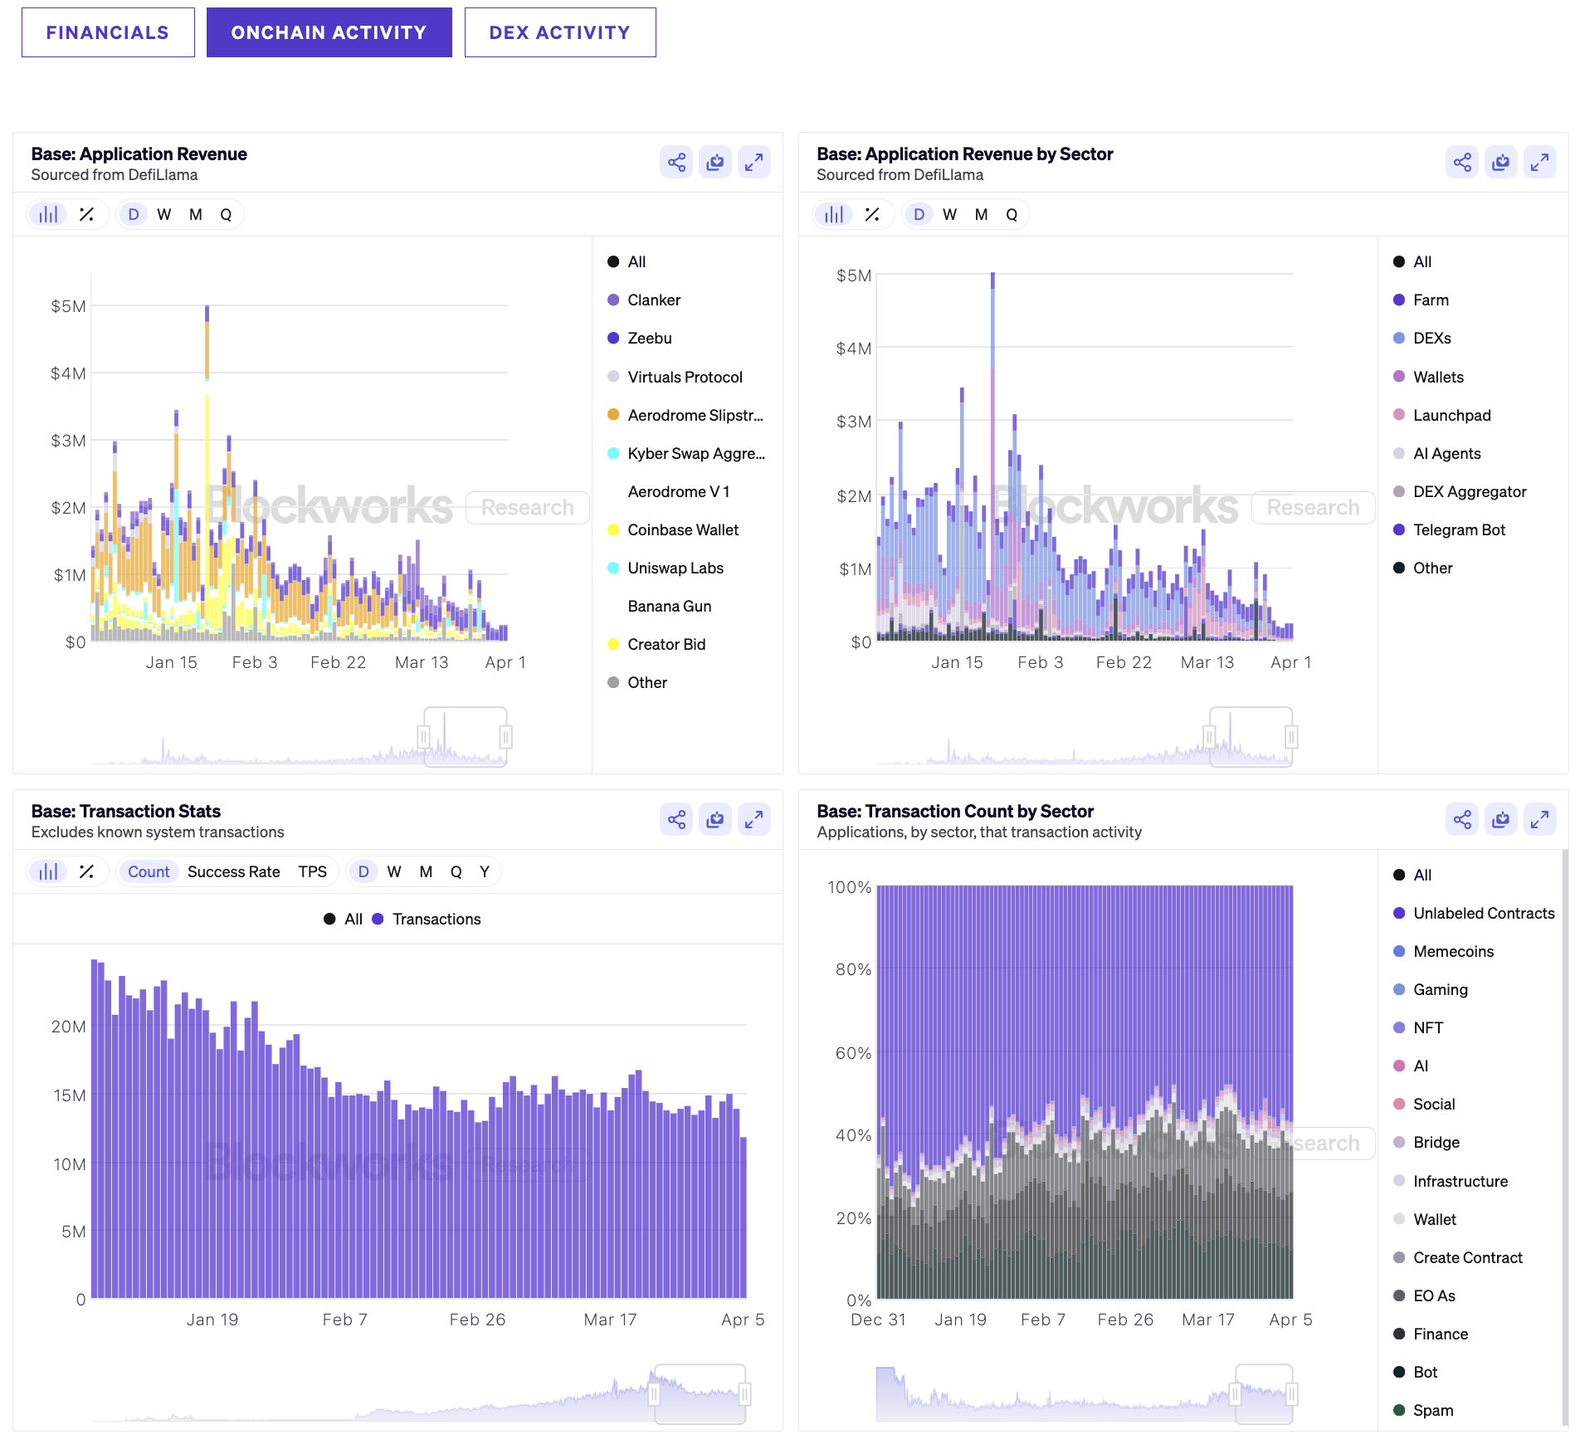
Task: Set Transaction Stats to yearly interval
Action: coord(485,871)
